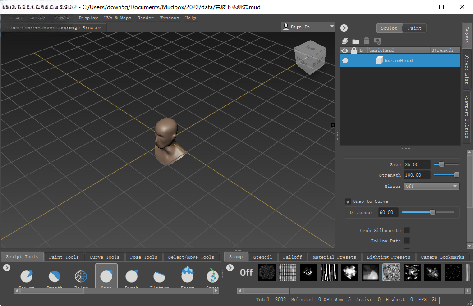This screenshot has width=473, height=306.
Task: Enable the Follow Path checkbox
Action: 407,241
